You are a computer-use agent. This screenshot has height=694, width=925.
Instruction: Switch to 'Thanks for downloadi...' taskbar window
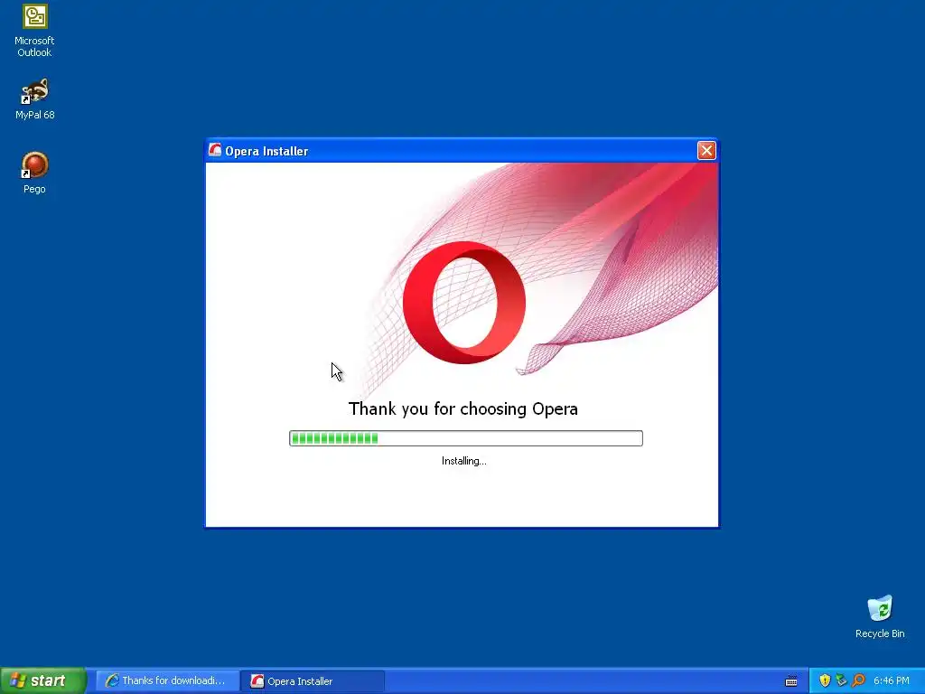click(167, 680)
